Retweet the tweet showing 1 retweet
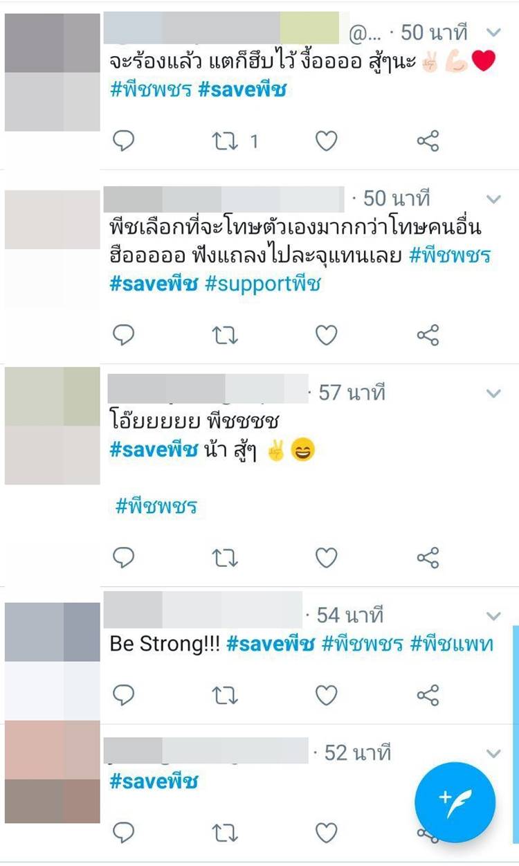The width and height of the screenshot is (519, 866). click(x=225, y=141)
